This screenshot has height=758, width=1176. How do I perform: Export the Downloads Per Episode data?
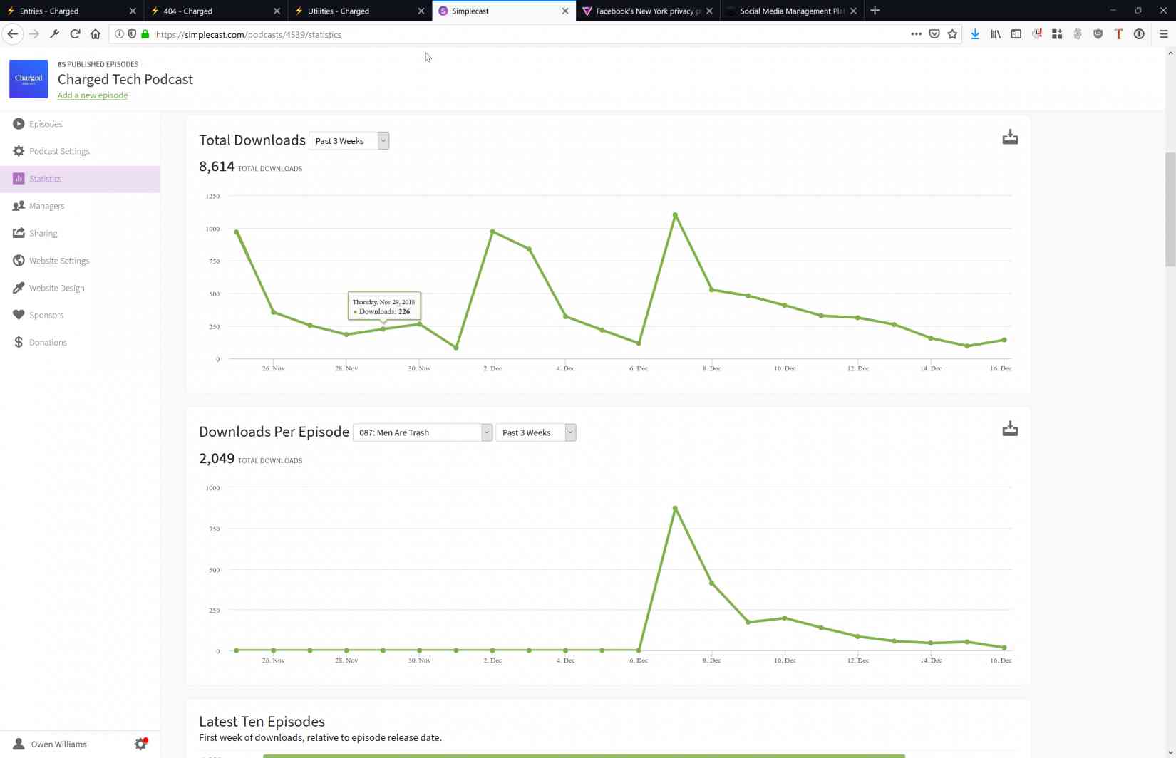[1010, 429]
